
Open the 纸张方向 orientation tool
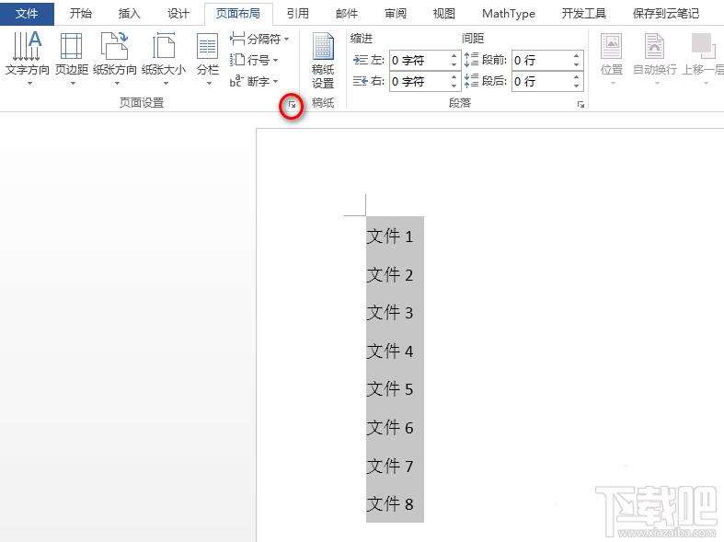point(115,58)
